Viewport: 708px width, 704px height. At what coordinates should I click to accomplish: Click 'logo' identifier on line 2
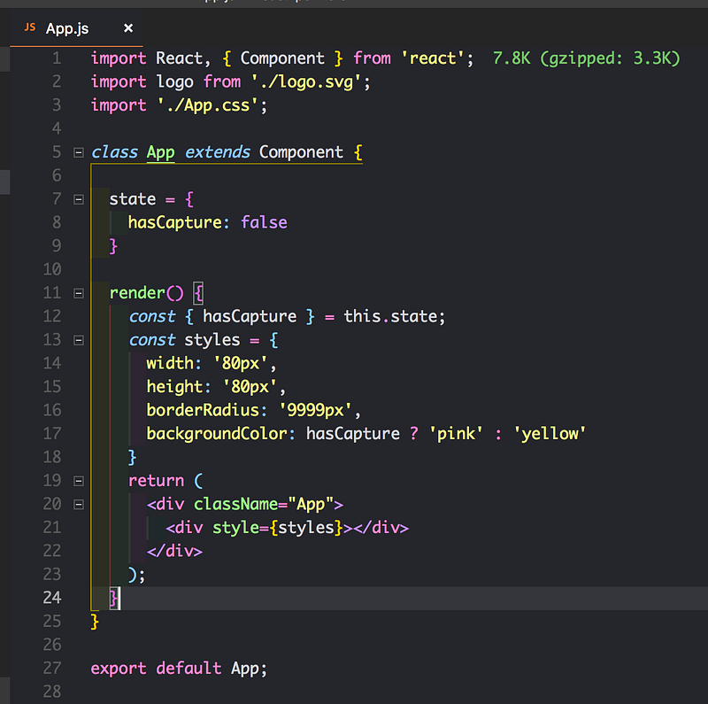[x=174, y=82]
